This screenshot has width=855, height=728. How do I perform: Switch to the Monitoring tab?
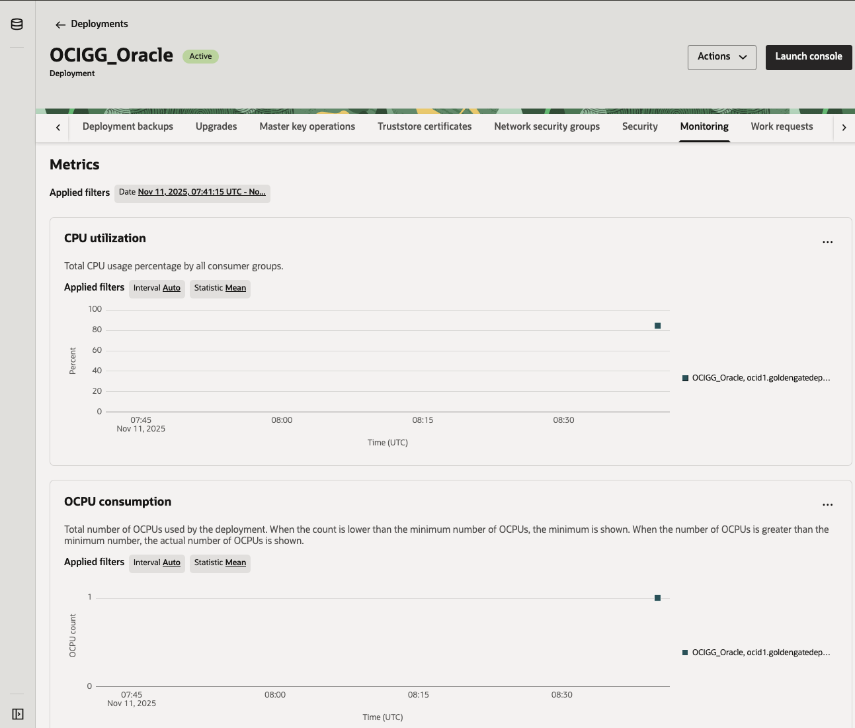click(704, 126)
